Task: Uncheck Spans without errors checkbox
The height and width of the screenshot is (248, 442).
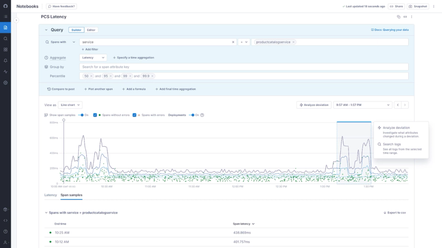Action: (95, 115)
